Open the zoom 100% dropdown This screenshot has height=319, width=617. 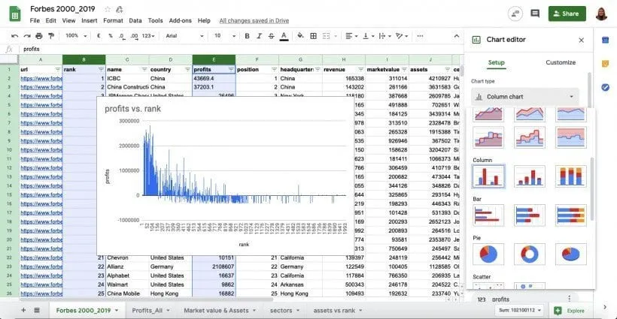click(74, 35)
